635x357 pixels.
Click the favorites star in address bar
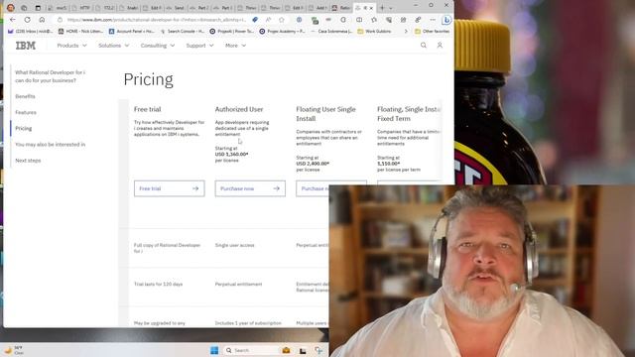point(282,20)
